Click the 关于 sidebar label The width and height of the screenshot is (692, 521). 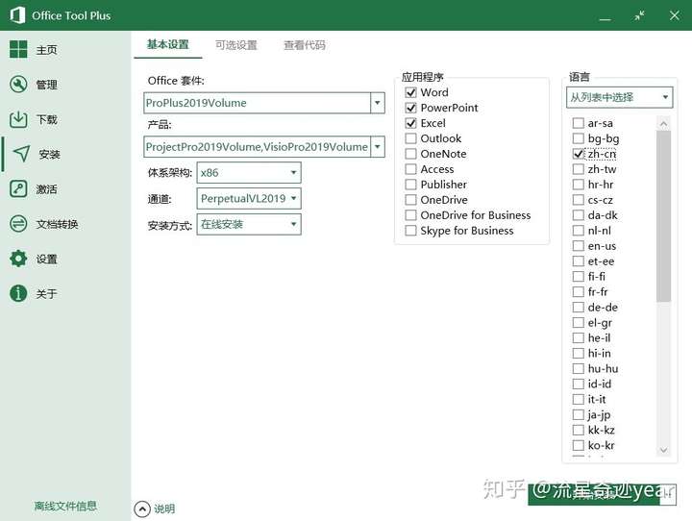(46, 294)
